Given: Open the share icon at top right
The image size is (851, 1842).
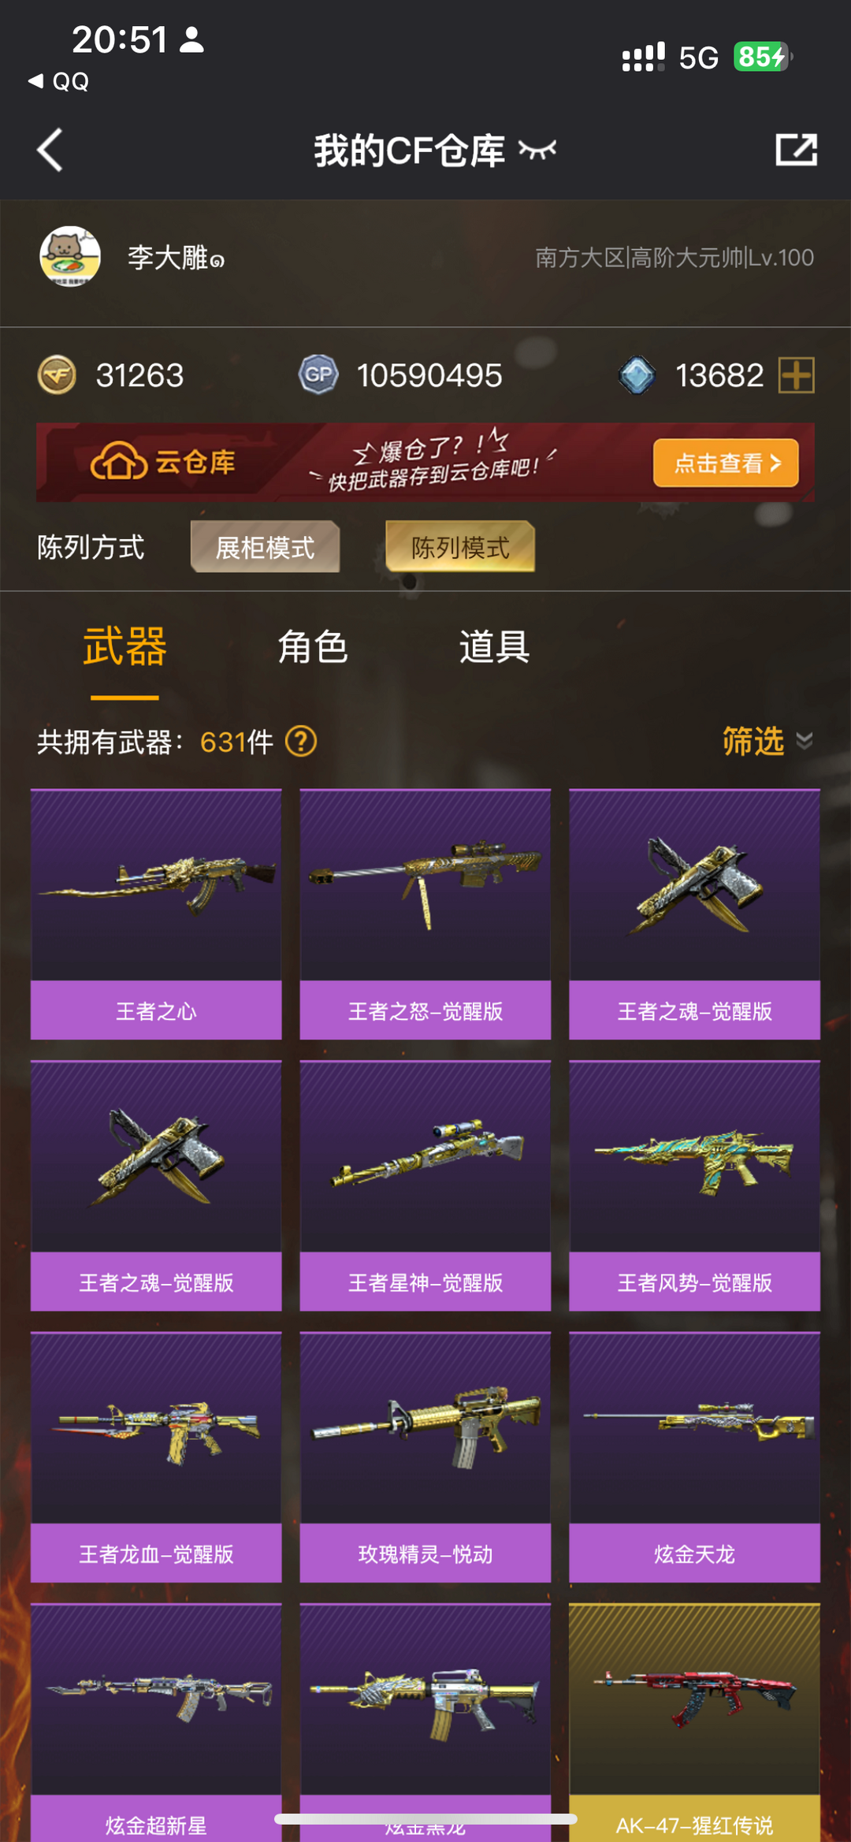Looking at the screenshot, I should click(796, 150).
